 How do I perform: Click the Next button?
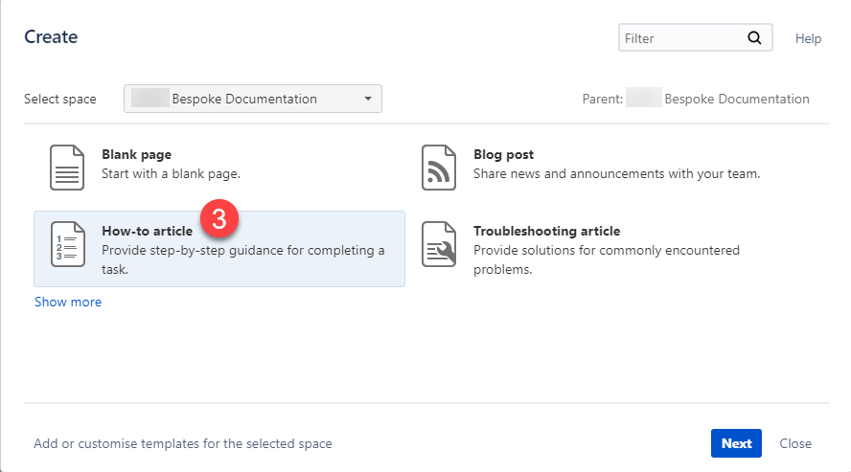[x=736, y=443]
